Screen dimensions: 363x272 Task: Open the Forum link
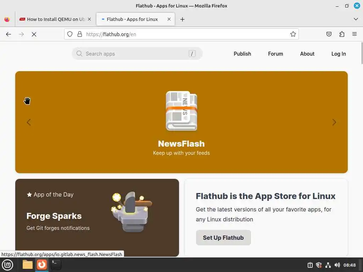pos(275,54)
